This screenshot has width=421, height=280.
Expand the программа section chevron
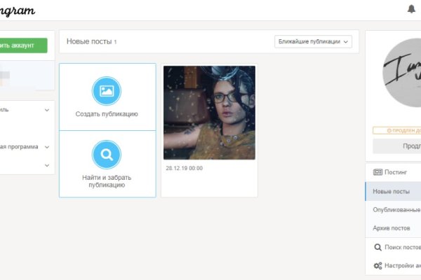pos(47,147)
